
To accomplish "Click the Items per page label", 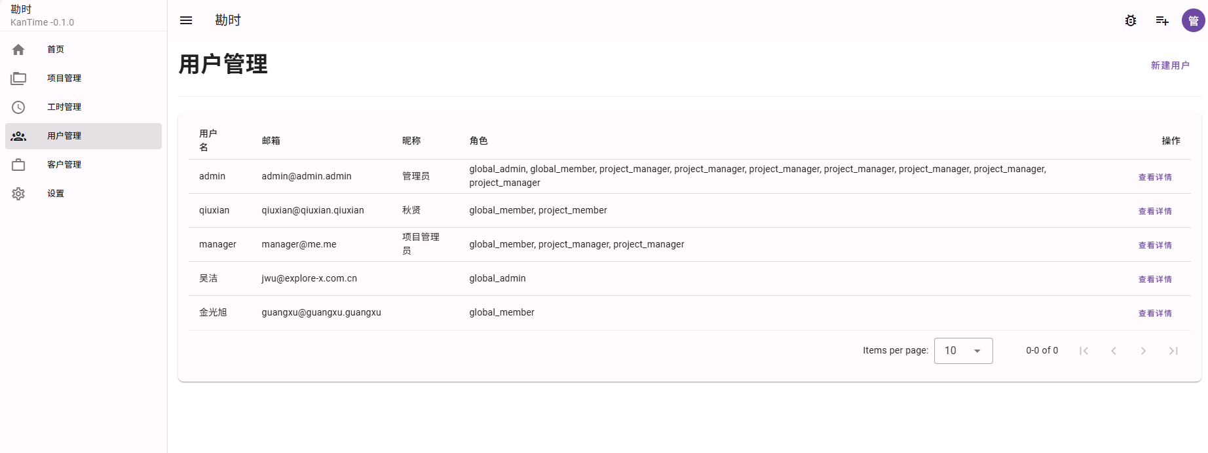I will click(x=896, y=350).
